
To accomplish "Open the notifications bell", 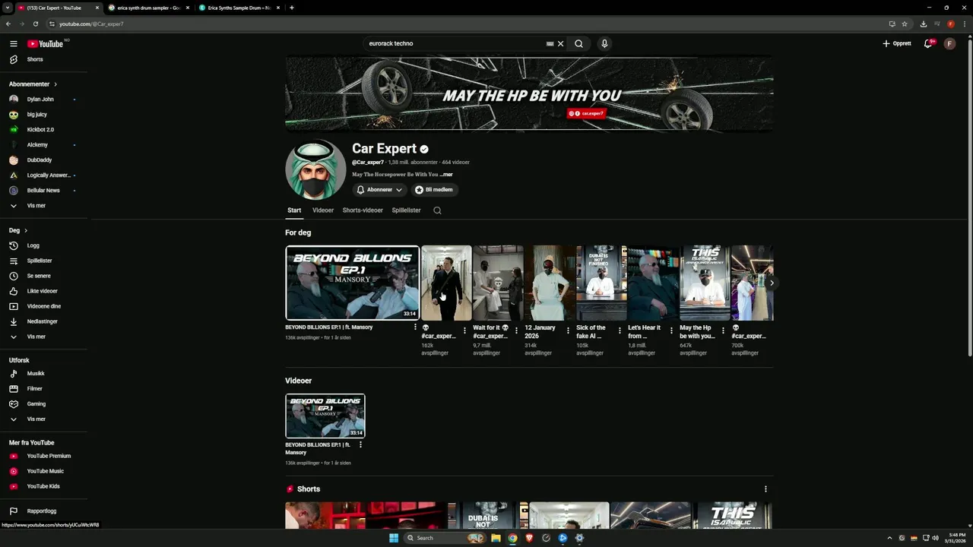I will point(927,43).
